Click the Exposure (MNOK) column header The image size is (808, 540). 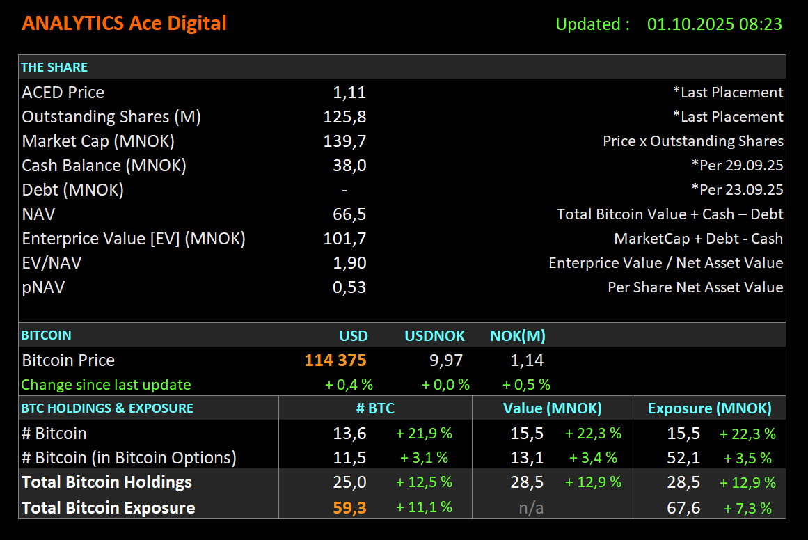(x=709, y=408)
